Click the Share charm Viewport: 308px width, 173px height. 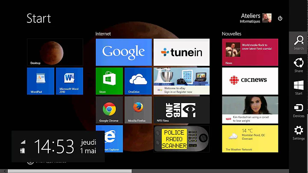pos(299,65)
